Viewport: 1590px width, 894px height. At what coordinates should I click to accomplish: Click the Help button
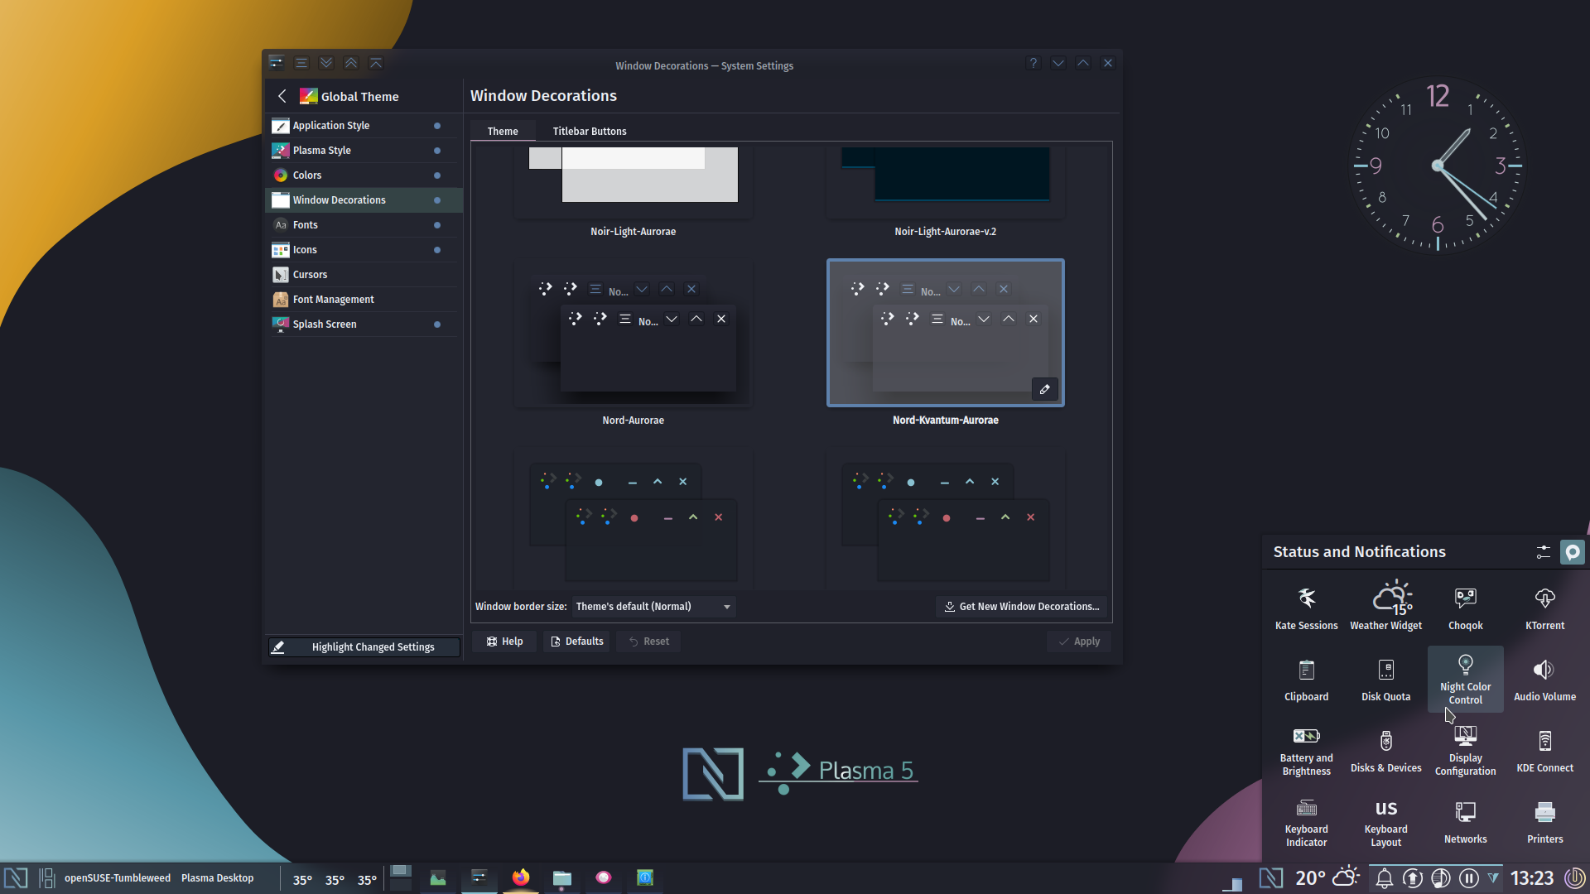click(504, 642)
